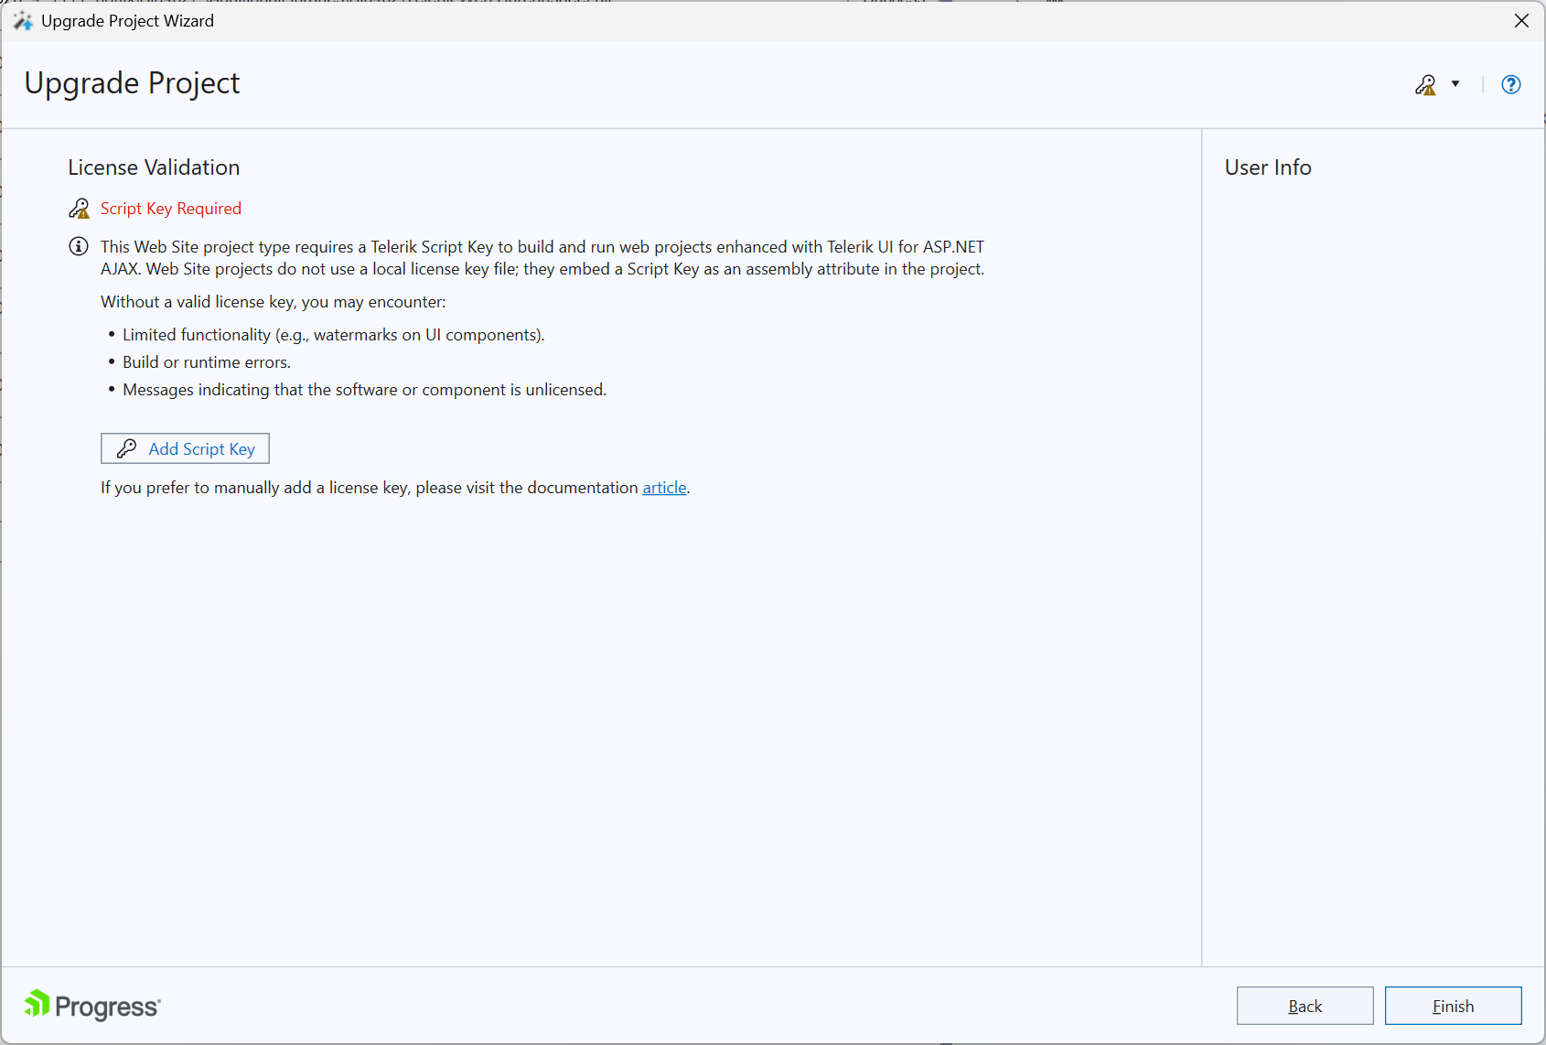1546x1045 pixels.
Task: Click the Build or runtime errors bullet
Action: point(207,362)
